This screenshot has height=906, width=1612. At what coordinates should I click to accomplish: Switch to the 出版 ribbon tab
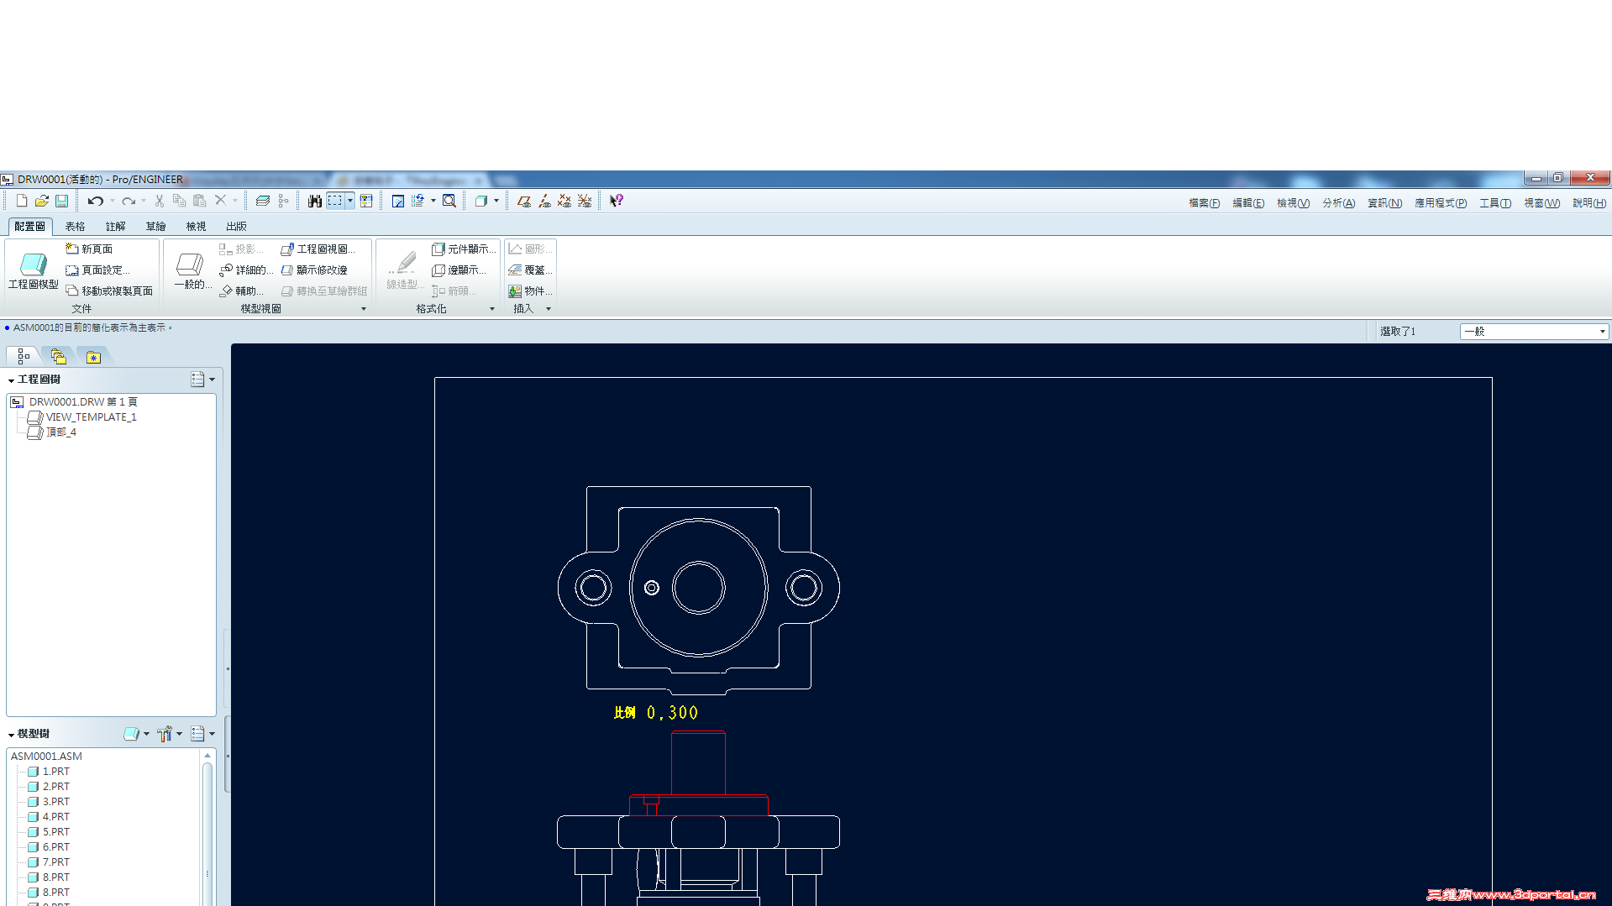click(236, 227)
